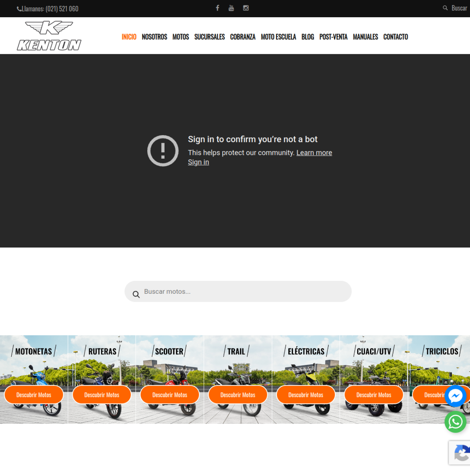
Task: Open the SUCURSALES menu item
Action: tap(209, 37)
